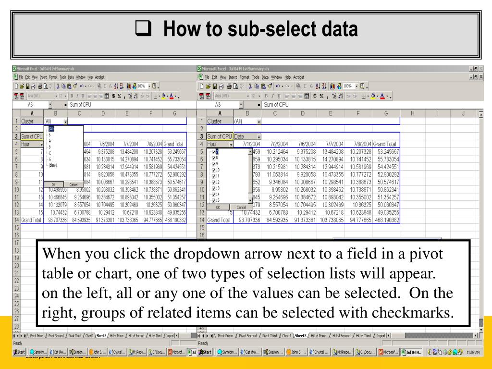Click Cut scissors icon in right Excel window
The width and height of the screenshot is (492, 369).
[x=250, y=86]
